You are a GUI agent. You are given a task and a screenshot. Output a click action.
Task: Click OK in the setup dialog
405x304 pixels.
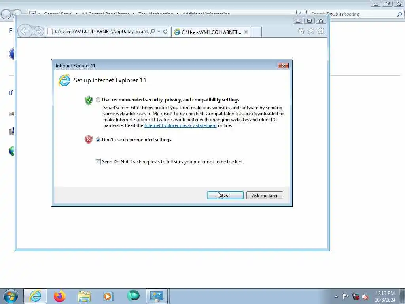point(225,196)
